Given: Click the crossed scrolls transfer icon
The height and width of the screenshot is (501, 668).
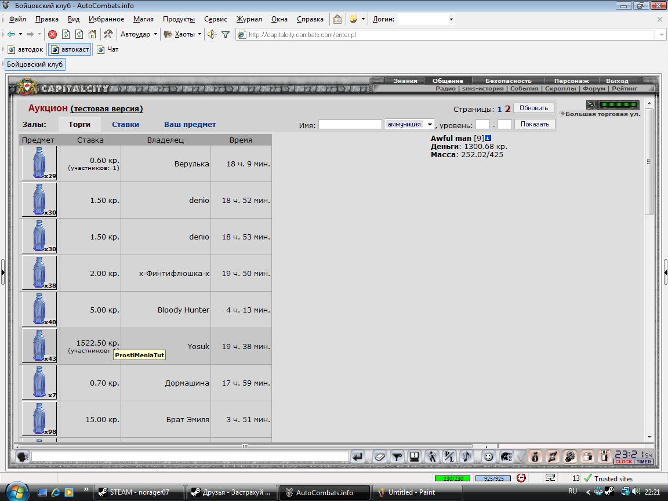Looking at the screenshot, I should [x=552, y=457].
